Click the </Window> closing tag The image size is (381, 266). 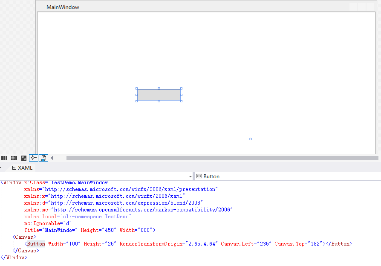(14, 257)
